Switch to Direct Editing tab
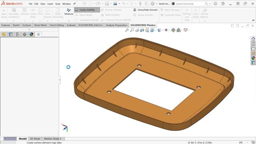 57,25
